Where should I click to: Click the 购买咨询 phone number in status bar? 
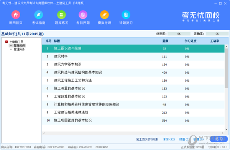23,147
